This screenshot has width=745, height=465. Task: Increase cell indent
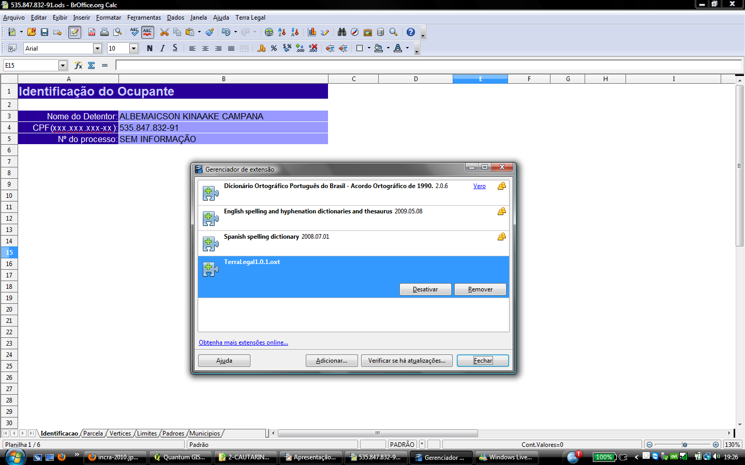[x=343, y=48]
